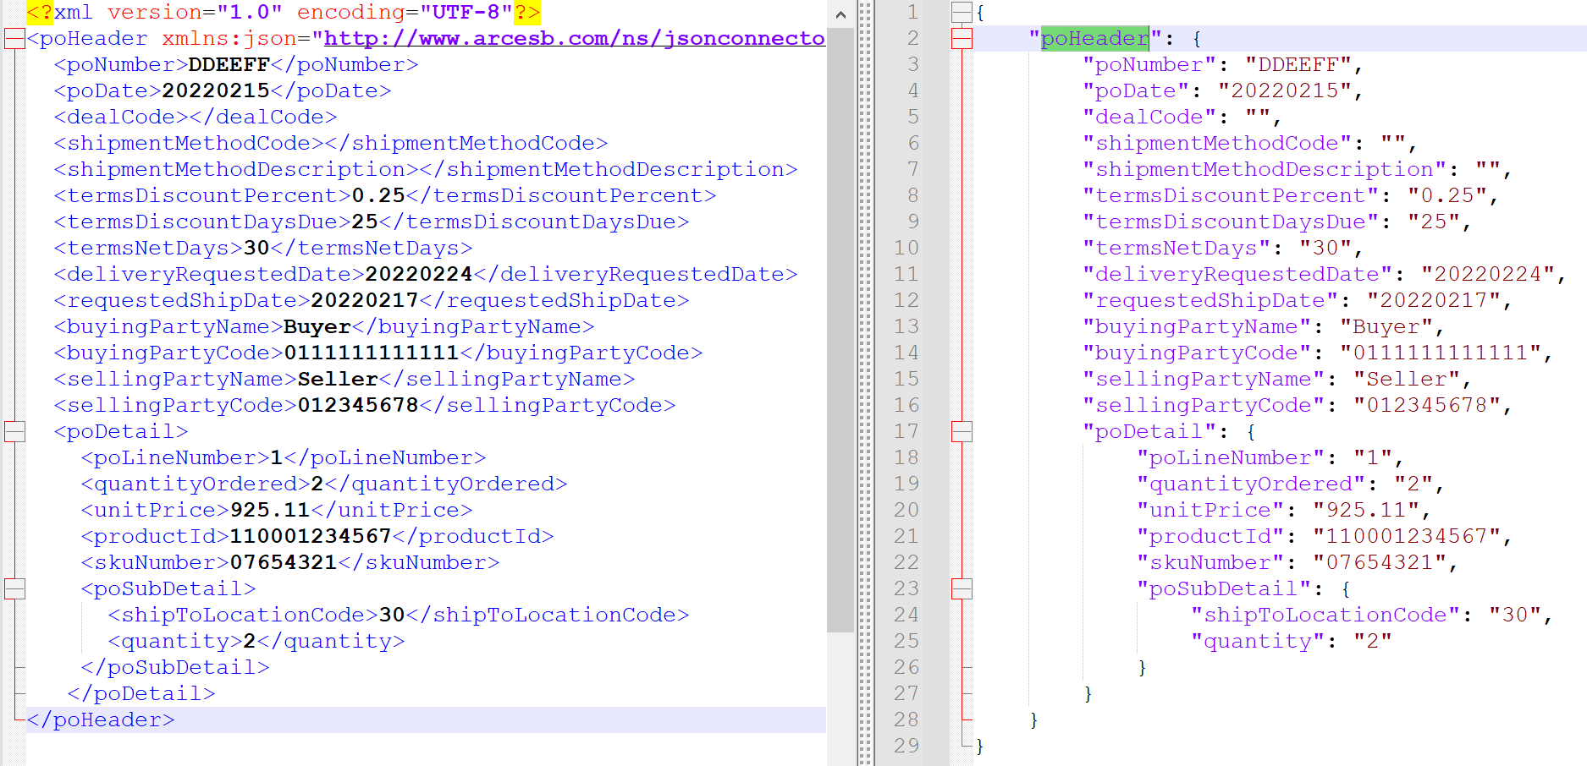Viewport: 1587px width, 766px height.
Task: Click the shipToLocationCode element in XML
Action: pos(399,616)
